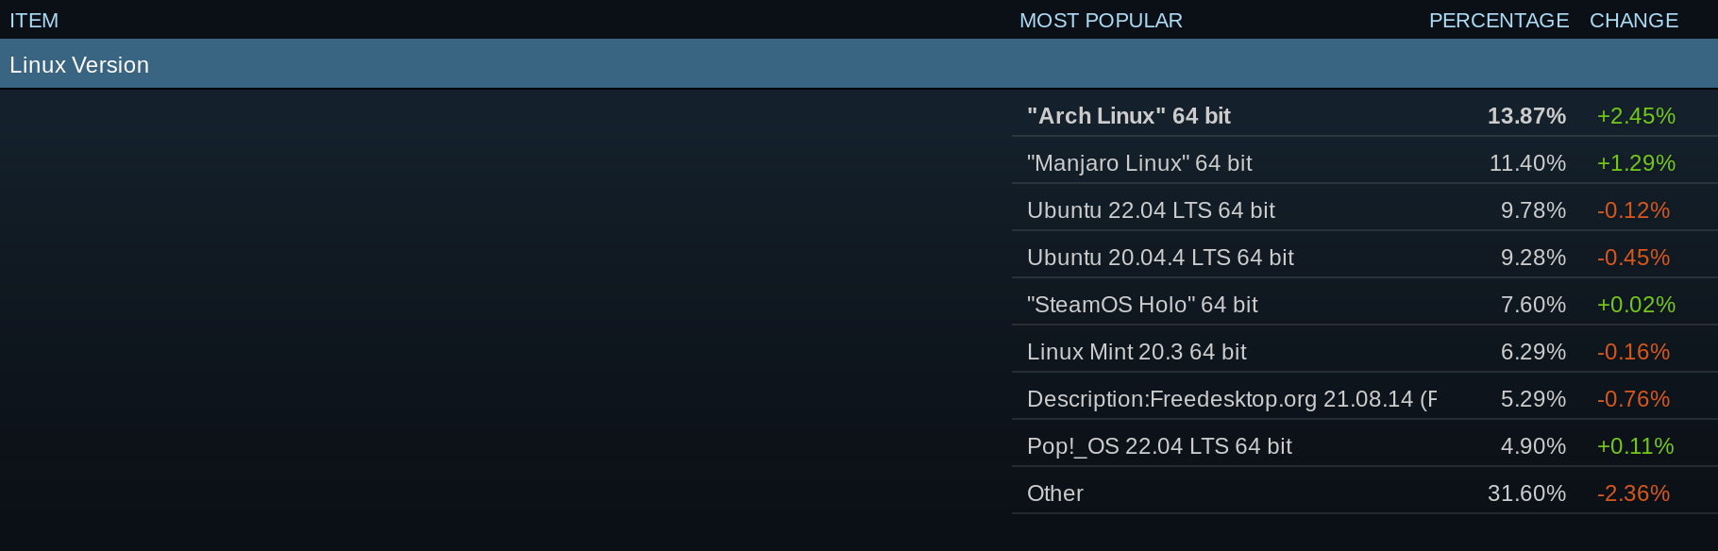The width and height of the screenshot is (1718, 551).
Task: Click the 9.78% percentage value
Action: point(1533,210)
